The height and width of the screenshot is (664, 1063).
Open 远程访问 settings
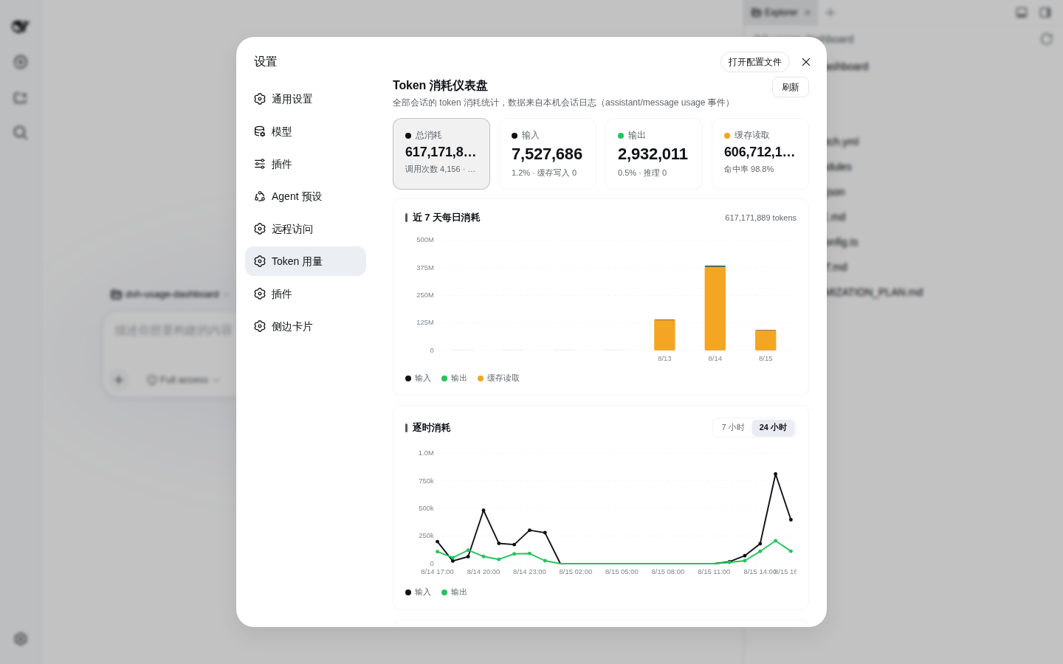point(306,229)
